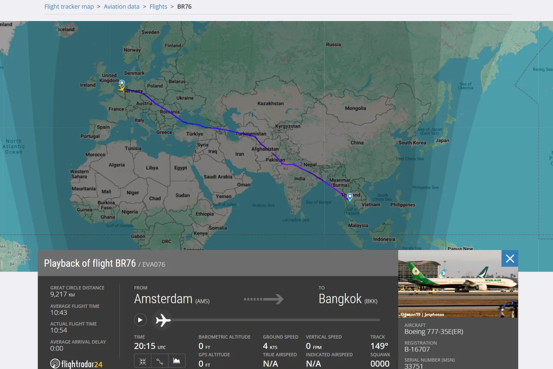The width and height of the screenshot is (553, 369).
Task: Select the serial number 33751
Action: (x=414, y=366)
